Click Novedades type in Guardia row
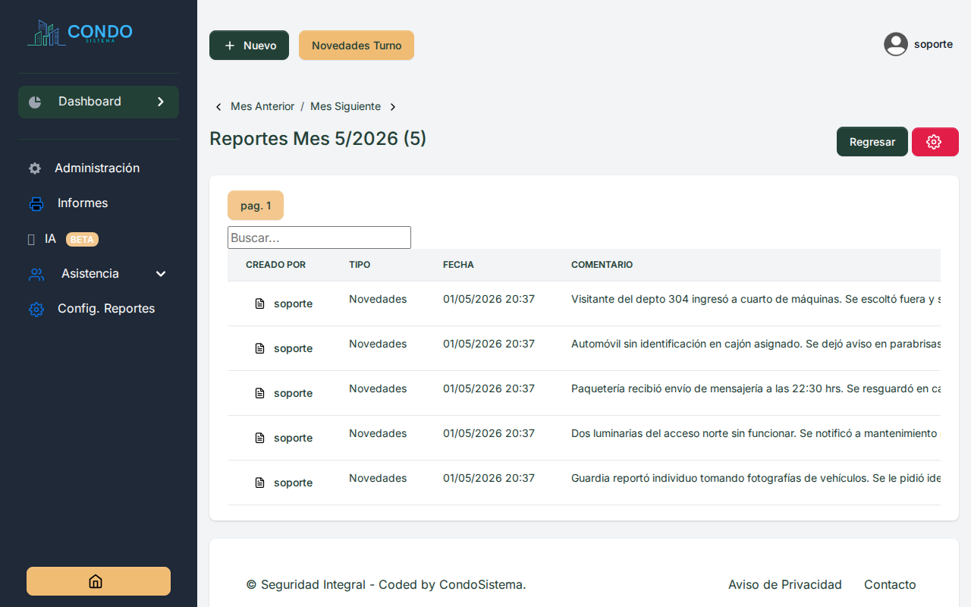 (378, 478)
